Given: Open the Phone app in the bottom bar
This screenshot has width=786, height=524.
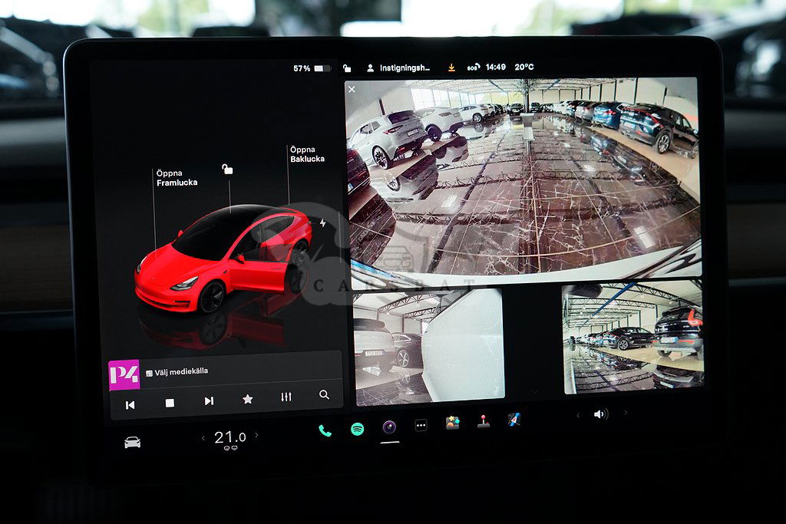Looking at the screenshot, I should coord(325,430).
